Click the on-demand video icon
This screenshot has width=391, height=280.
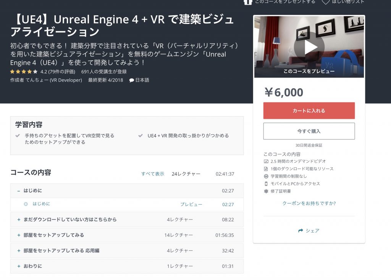click(x=266, y=162)
